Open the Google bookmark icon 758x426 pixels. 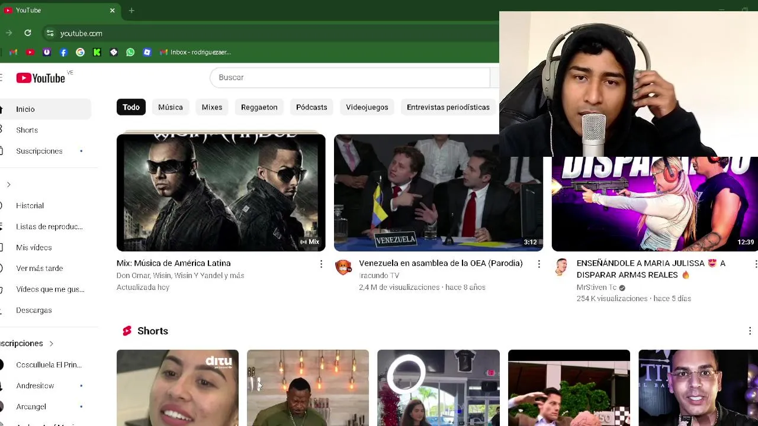80,52
